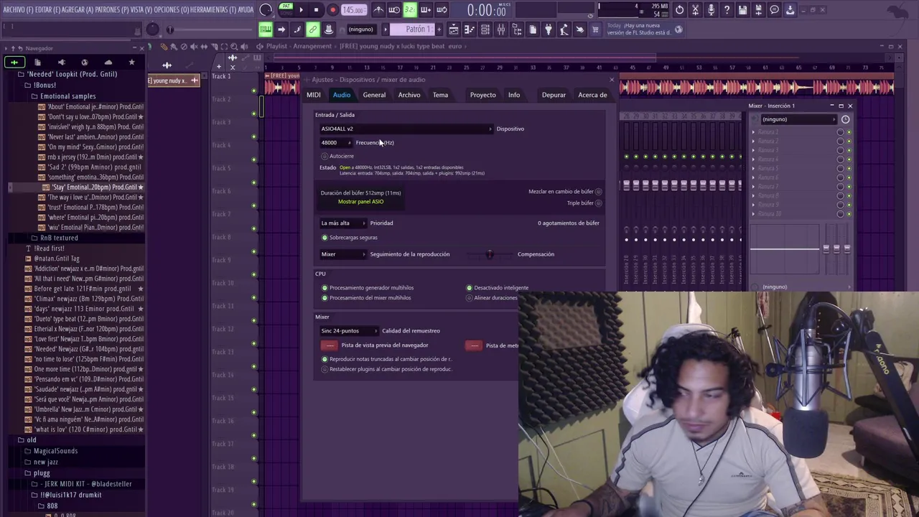Screen dimensions: 919x517
Task: Open the MIDI settings tab
Action: (314, 95)
